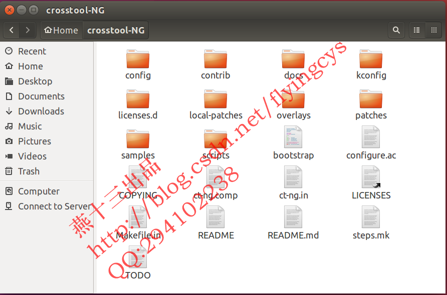Open Pictures in the sidebar
The height and width of the screenshot is (295, 447).
click(47, 141)
